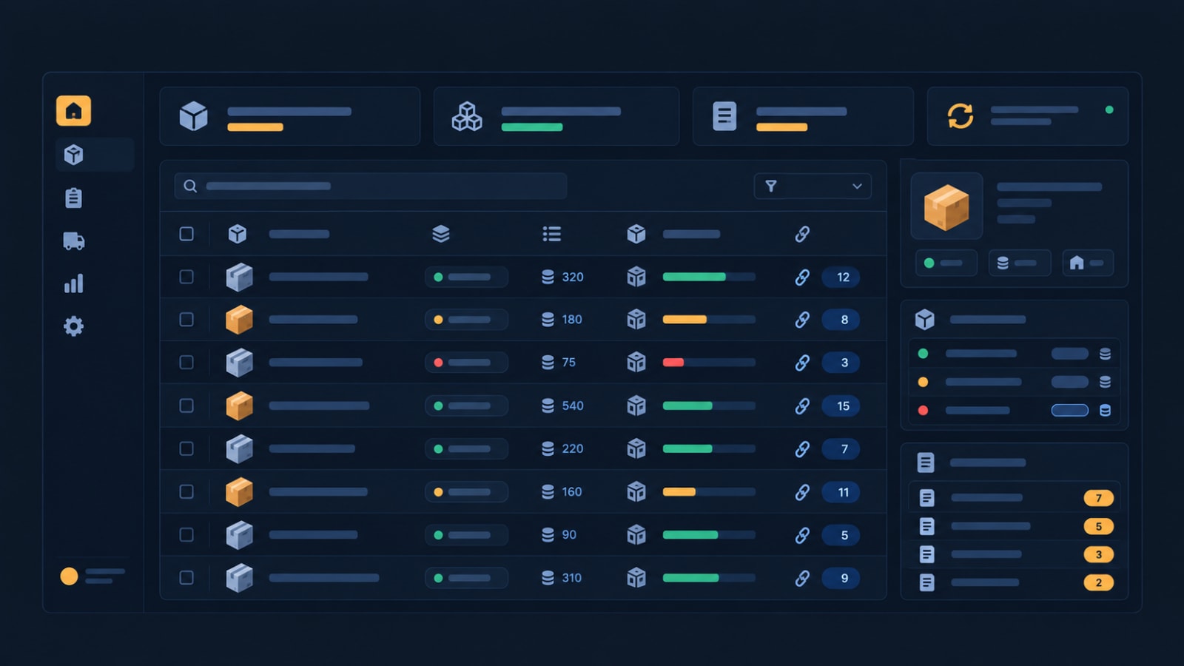Click the link column header icon
The height and width of the screenshot is (666, 1184).
(802, 234)
